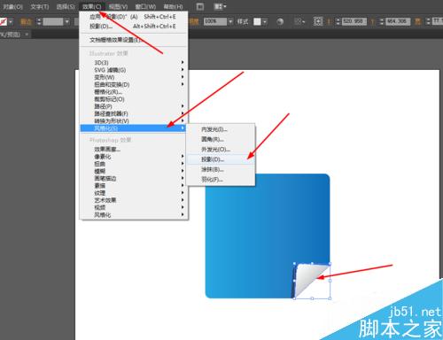Image resolution: width=443 pixels, height=340 pixels.
Task: Open 效果画廊... under Photoshop effects
Action: tap(134, 149)
